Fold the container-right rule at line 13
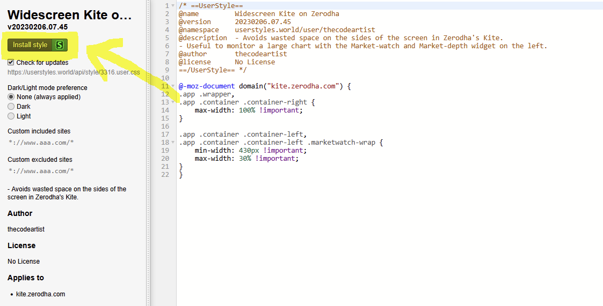 [172, 102]
